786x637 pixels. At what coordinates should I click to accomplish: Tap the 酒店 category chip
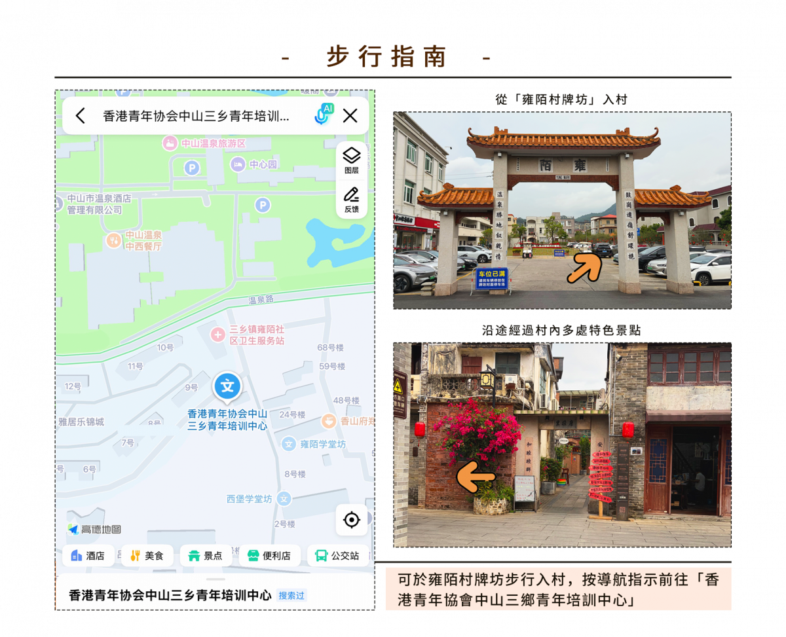click(88, 556)
